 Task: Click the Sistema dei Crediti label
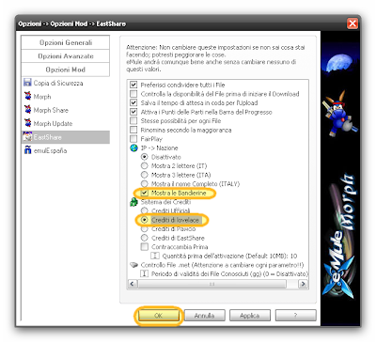coord(165,202)
